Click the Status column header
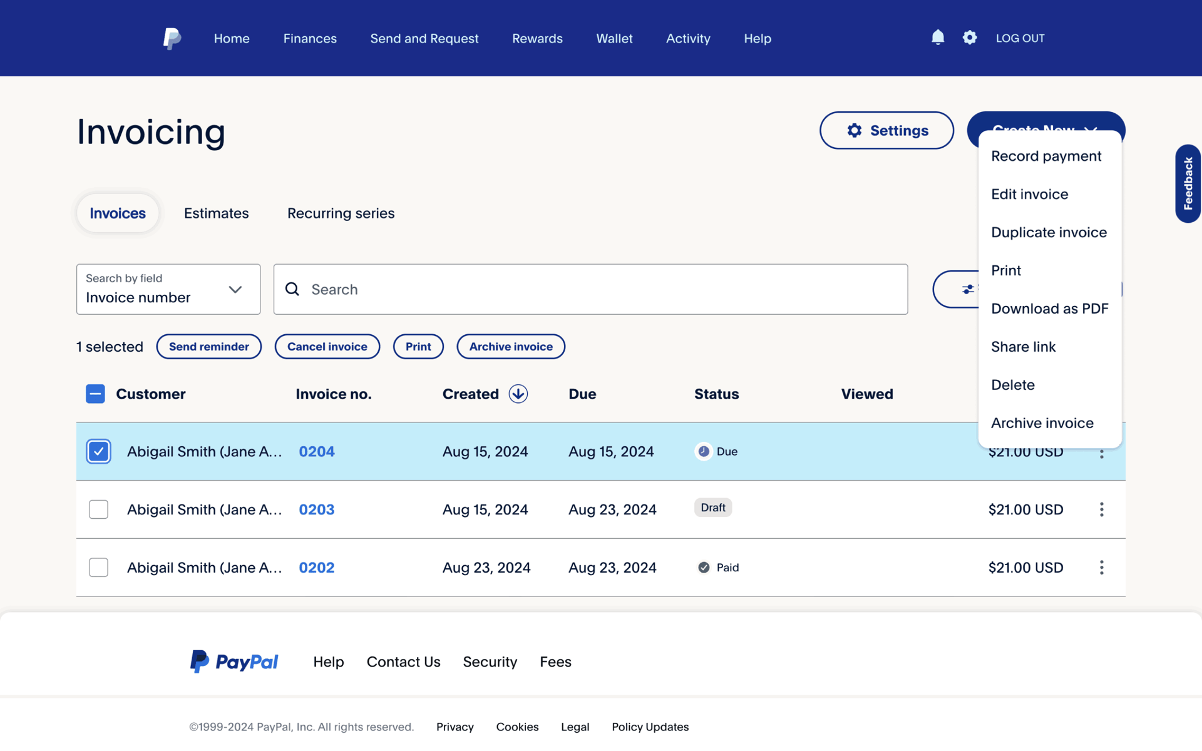 pos(717,394)
